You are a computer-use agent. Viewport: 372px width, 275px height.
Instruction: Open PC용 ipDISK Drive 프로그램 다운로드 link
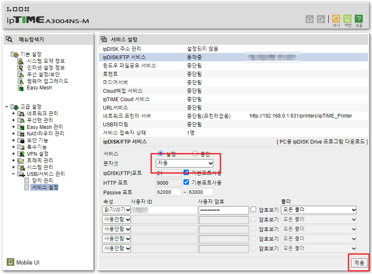(x=322, y=141)
